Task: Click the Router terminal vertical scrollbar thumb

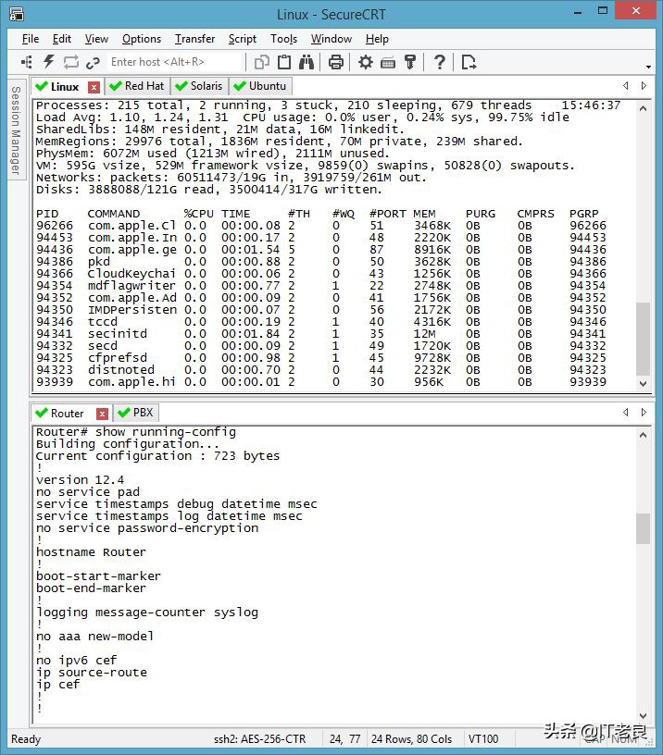Action: 643,528
